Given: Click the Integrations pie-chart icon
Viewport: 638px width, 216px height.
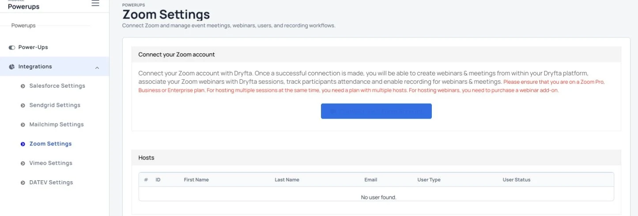Looking at the screenshot, I should [x=12, y=67].
